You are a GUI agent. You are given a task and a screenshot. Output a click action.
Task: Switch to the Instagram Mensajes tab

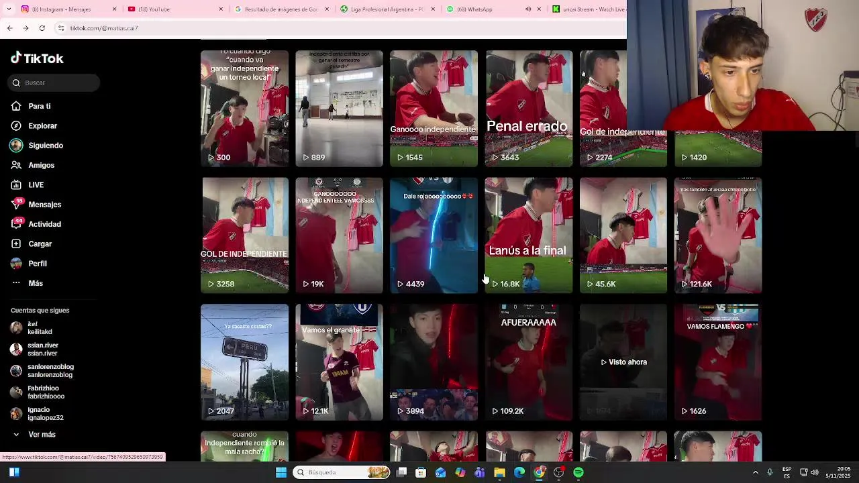click(x=66, y=9)
